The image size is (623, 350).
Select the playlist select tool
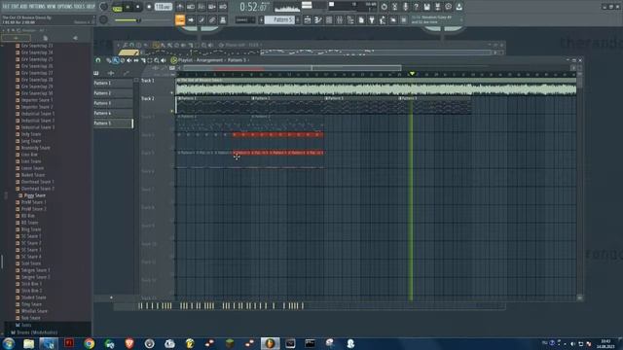[x=150, y=60]
